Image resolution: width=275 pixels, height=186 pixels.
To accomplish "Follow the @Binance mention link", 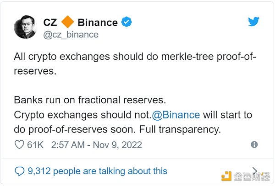I will point(178,114).
